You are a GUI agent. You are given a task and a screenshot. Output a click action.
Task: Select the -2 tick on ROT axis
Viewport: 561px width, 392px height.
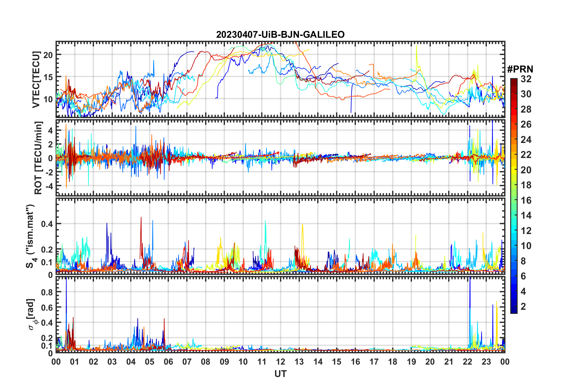point(49,172)
